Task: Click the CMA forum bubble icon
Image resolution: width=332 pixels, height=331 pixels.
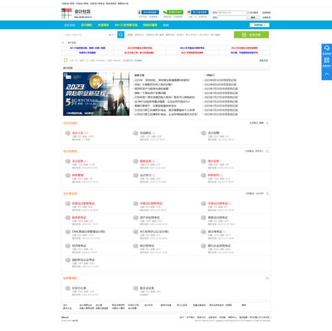Action: coord(68,232)
